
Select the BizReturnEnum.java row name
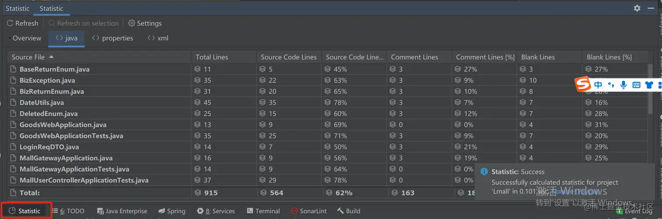(x=52, y=91)
